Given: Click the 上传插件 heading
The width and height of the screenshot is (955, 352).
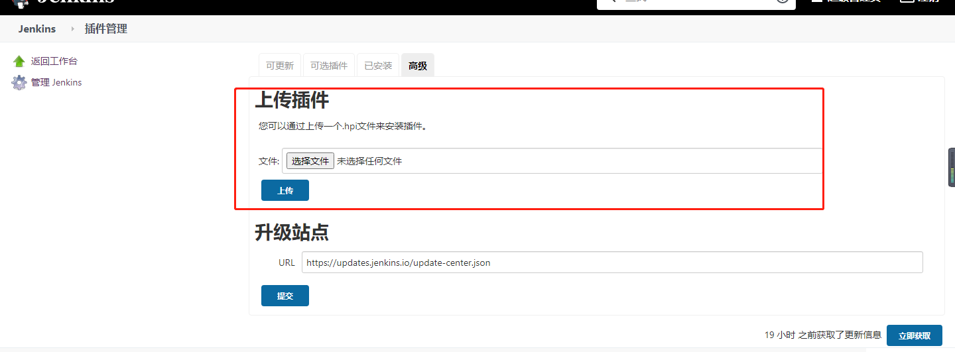Looking at the screenshot, I should (x=292, y=101).
